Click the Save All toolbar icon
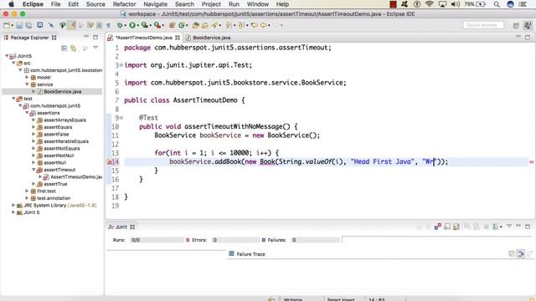 pos(28,25)
